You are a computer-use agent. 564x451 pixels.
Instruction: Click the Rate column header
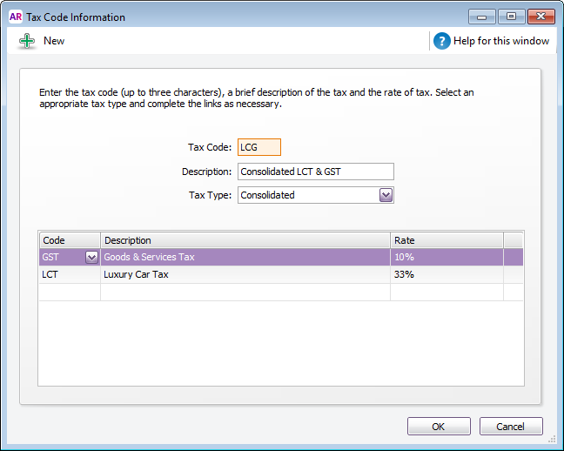446,240
